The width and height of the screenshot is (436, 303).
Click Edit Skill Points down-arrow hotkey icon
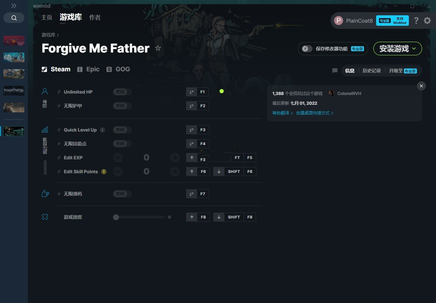coord(219,172)
